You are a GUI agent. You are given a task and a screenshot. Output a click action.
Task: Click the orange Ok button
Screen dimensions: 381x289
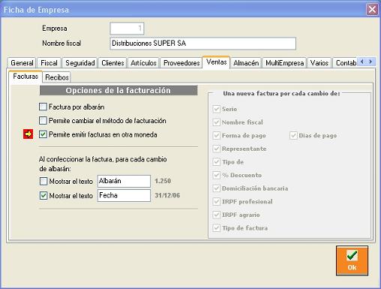(x=352, y=260)
